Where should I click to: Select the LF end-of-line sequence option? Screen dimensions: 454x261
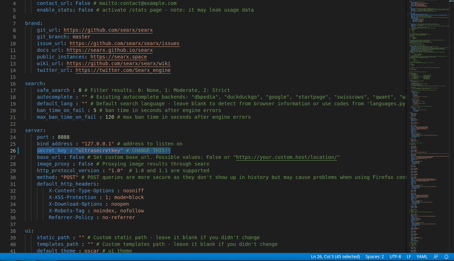409,257
